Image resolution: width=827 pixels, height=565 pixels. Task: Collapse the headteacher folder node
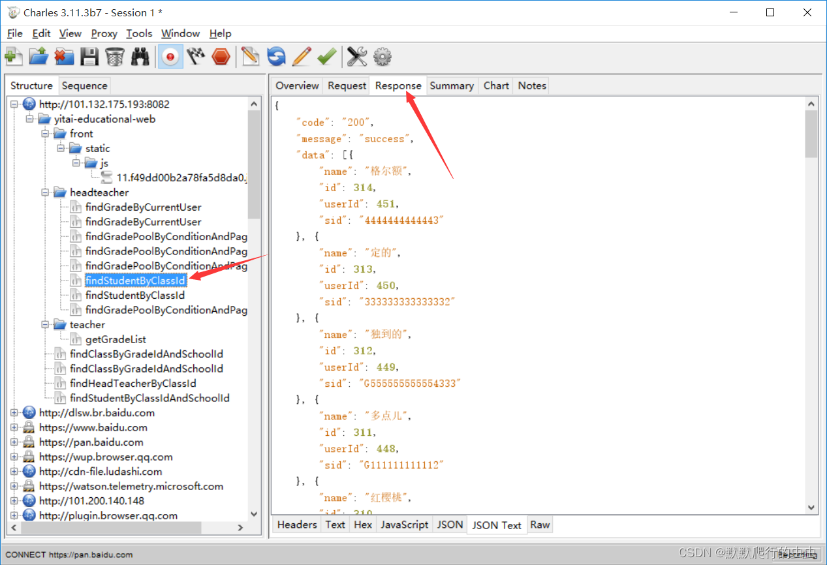coord(45,192)
